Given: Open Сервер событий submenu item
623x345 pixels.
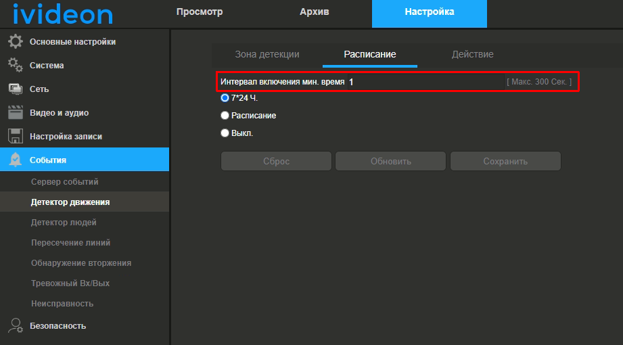Looking at the screenshot, I should point(85,182).
